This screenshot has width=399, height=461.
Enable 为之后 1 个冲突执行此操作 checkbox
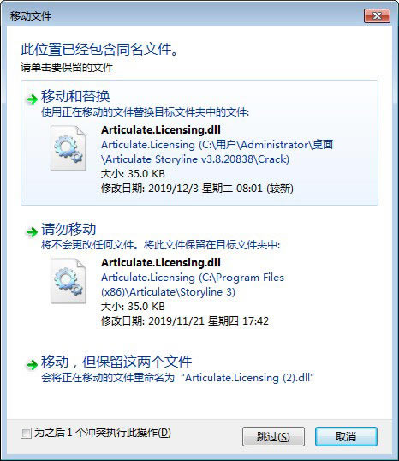(26, 433)
